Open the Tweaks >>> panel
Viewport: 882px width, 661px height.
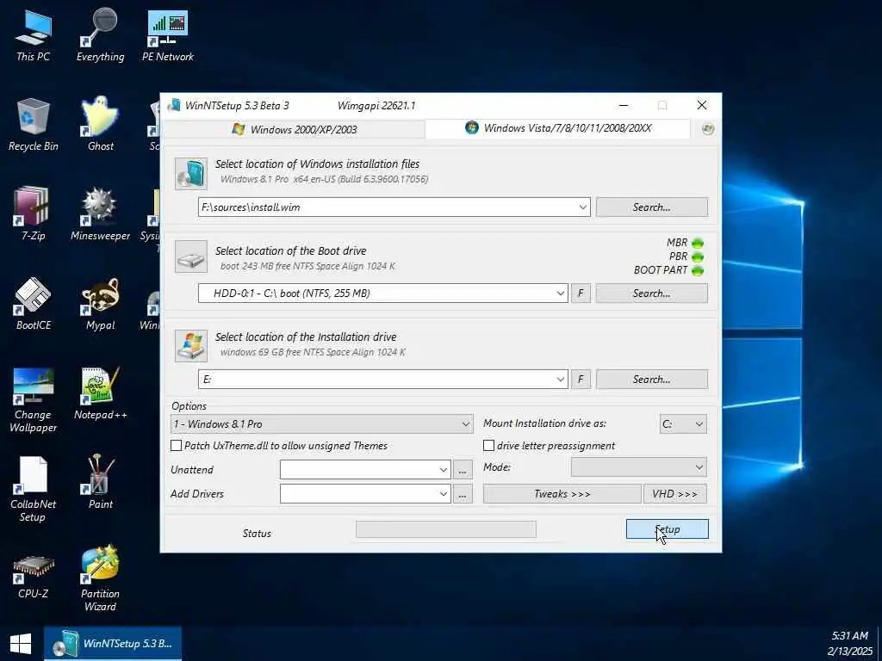(x=562, y=494)
